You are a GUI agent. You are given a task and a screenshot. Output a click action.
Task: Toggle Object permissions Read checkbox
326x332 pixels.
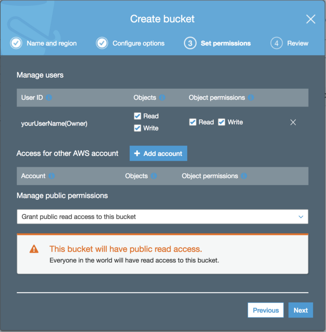point(193,122)
